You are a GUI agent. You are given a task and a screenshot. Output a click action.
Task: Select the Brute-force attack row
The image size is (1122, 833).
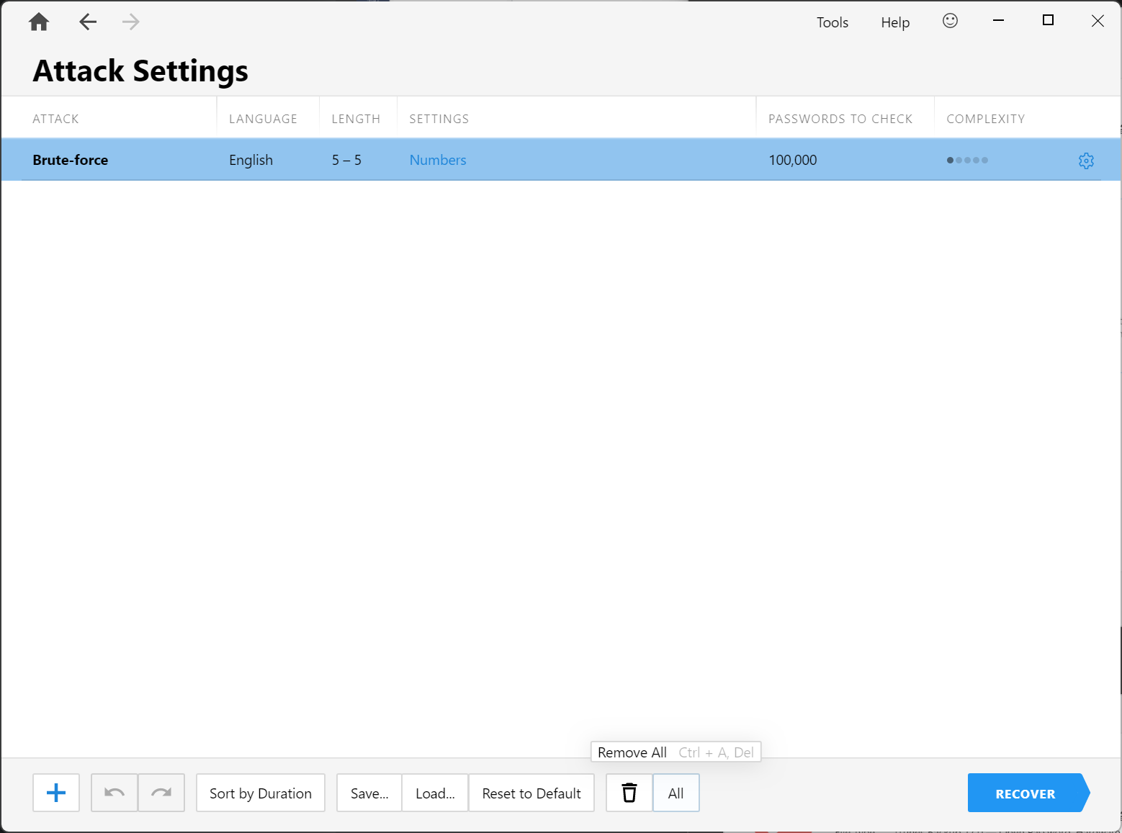71,160
